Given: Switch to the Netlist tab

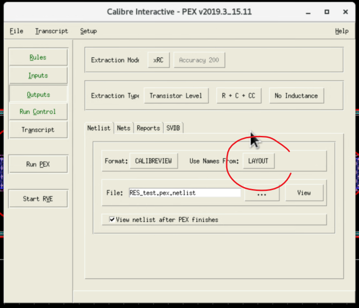Looking at the screenshot, I should point(99,128).
